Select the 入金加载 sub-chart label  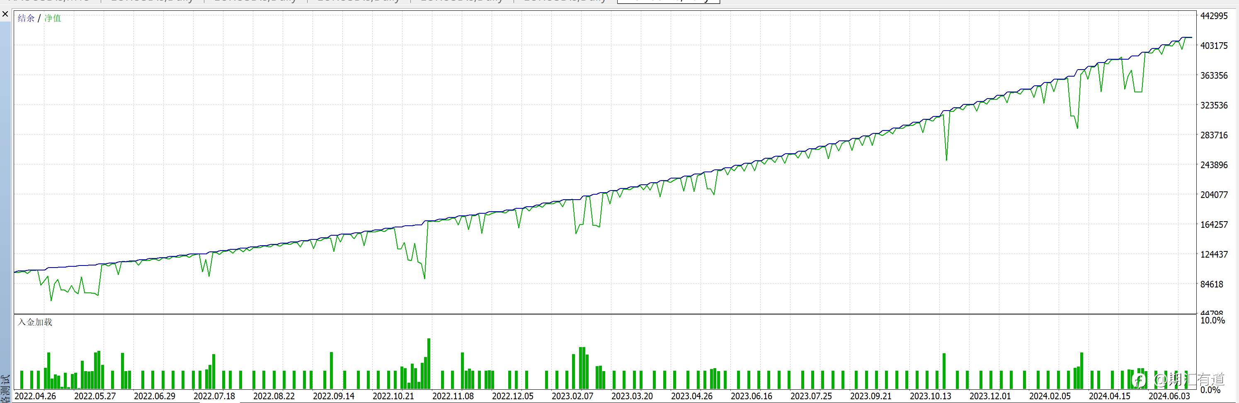pos(35,322)
